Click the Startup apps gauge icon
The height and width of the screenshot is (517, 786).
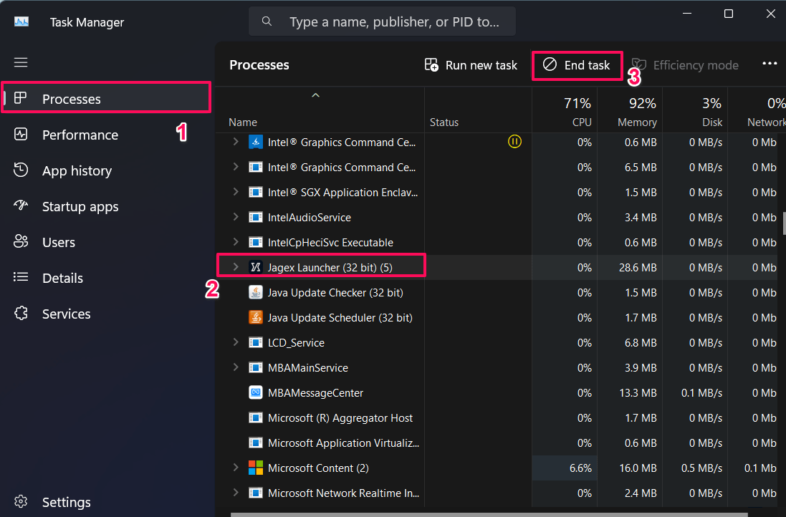21,205
